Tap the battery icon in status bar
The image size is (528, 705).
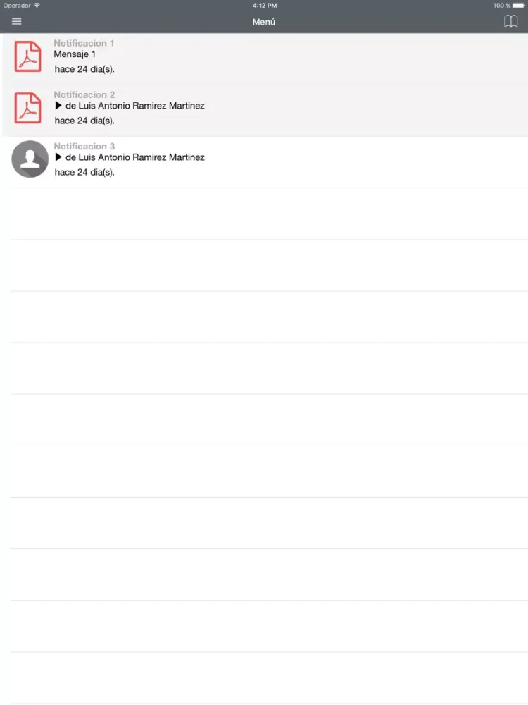click(519, 6)
